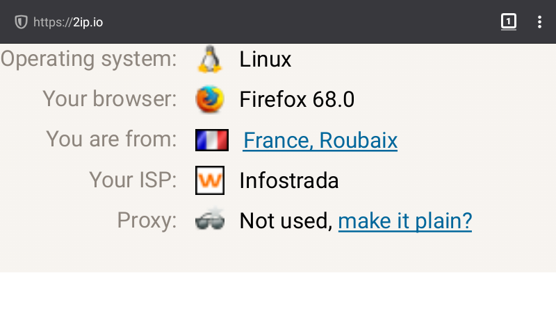Click the "Infostrada" provider name
This screenshot has height=333, width=556.
(x=289, y=181)
